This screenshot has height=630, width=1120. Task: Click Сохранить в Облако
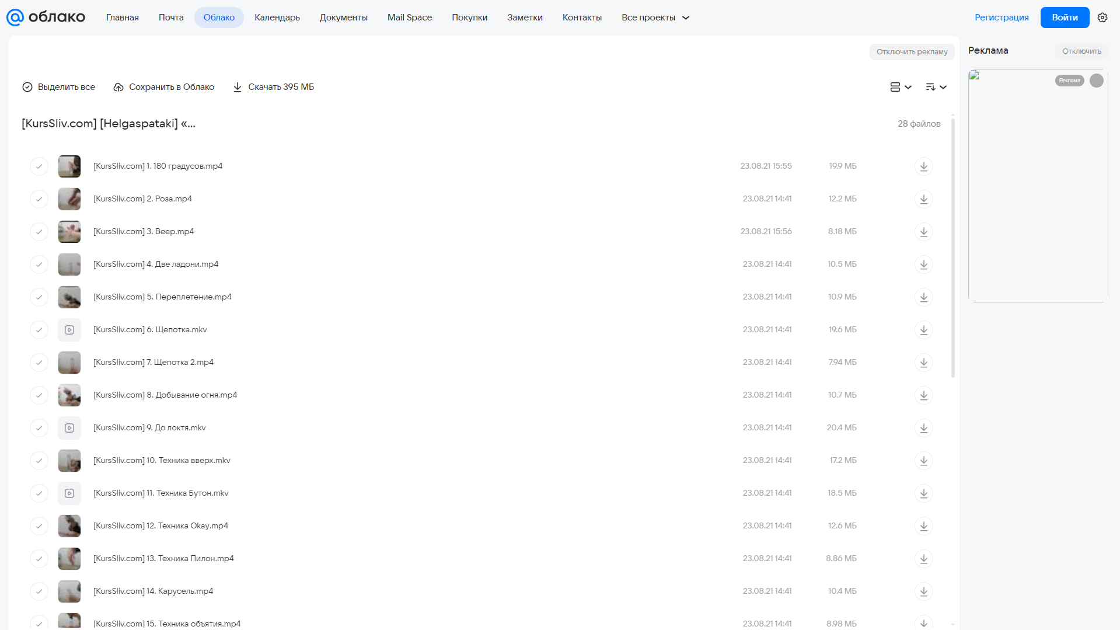(164, 87)
